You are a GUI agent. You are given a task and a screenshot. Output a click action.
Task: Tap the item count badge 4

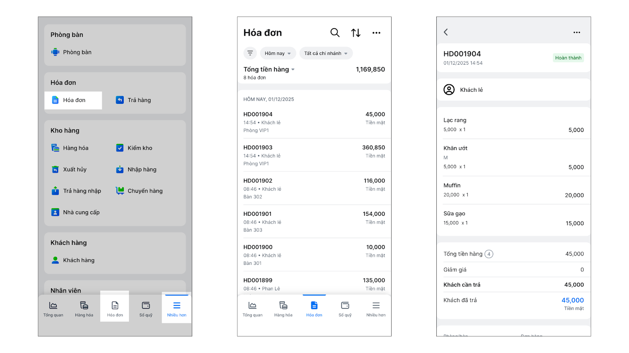pos(489,254)
